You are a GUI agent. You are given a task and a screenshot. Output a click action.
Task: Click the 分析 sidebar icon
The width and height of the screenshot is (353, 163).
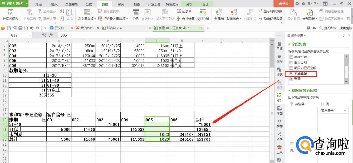279,97
